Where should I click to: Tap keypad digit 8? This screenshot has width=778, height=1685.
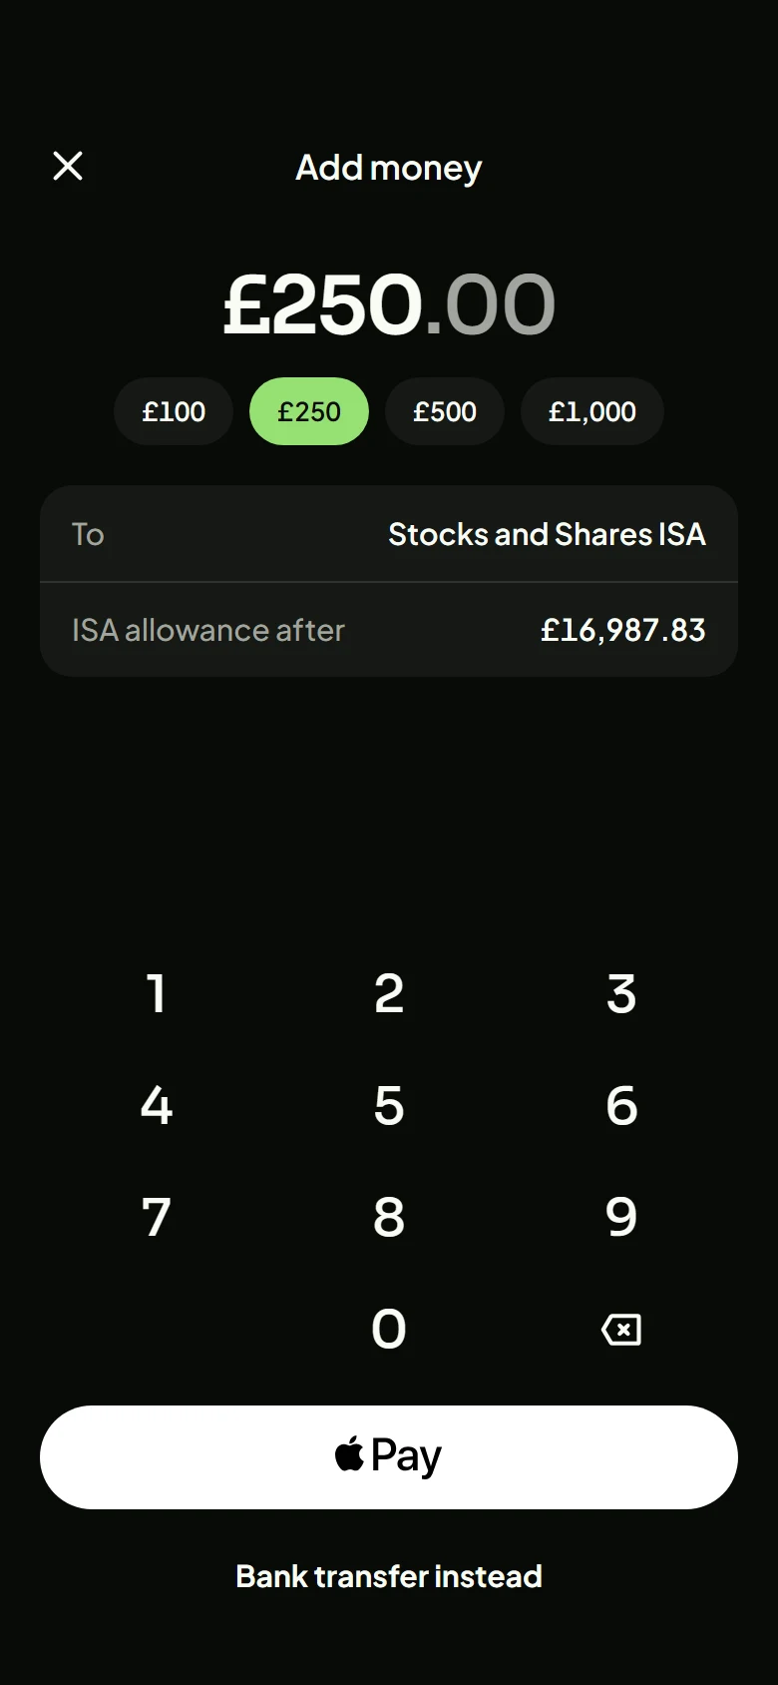coord(389,1218)
